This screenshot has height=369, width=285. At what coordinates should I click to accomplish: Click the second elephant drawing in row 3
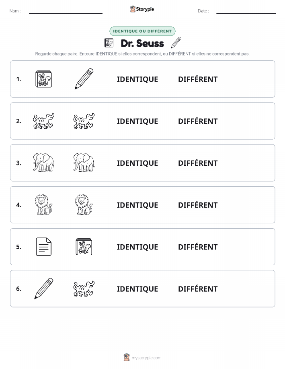[84, 163]
